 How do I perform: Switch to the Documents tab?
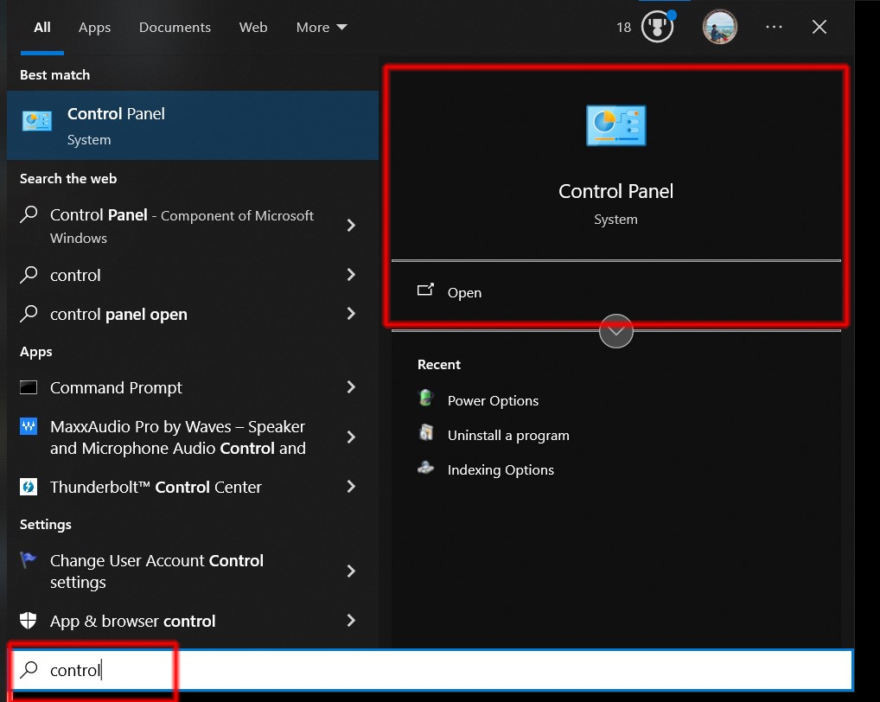click(175, 27)
